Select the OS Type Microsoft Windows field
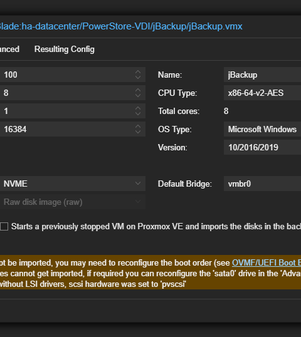Image resolution: width=301 pixels, height=337 pixels. click(x=262, y=129)
